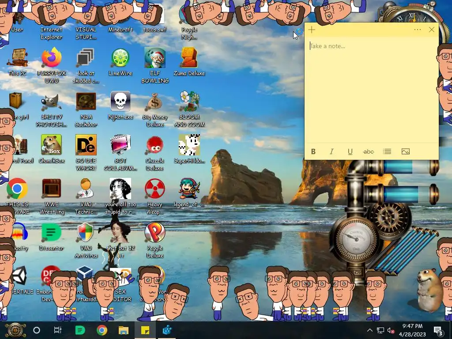The height and width of the screenshot is (339, 452).
Task: Select the ChomikBox desktop icon
Action: coord(51,145)
